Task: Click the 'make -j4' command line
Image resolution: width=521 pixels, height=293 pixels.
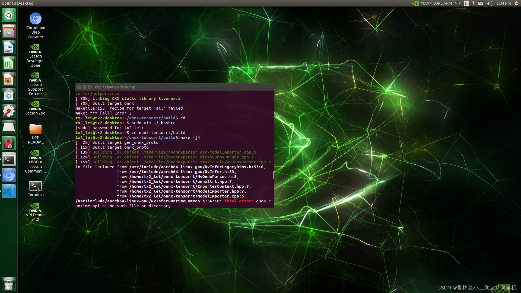Action: (138, 138)
